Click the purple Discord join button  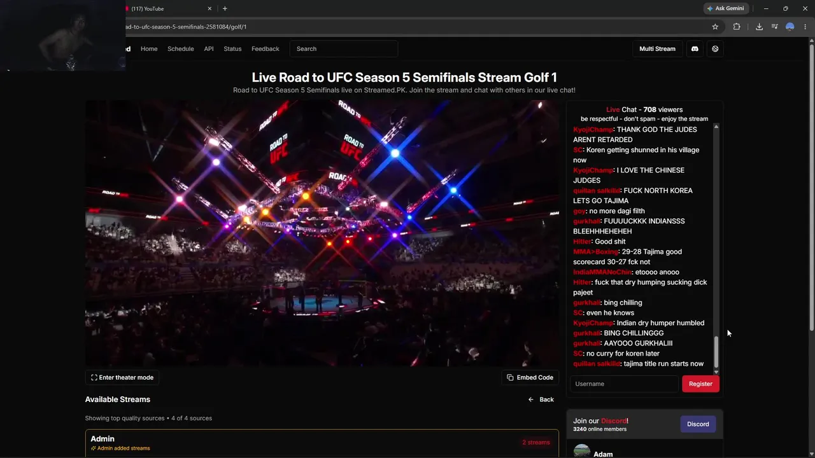point(698,424)
